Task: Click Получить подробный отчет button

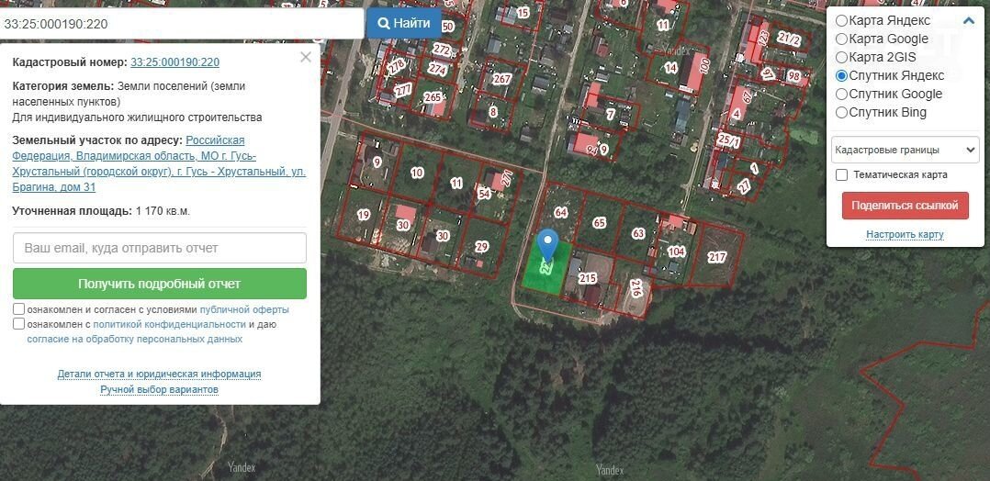Action: [160, 284]
